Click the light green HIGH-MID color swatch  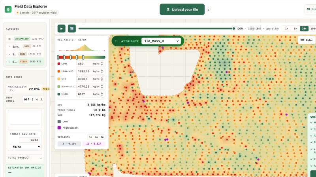point(59,87)
